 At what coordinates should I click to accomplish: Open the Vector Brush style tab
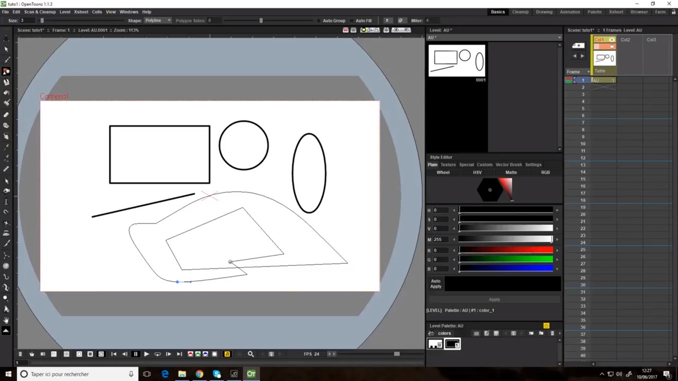pyautogui.click(x=508, y=165)
